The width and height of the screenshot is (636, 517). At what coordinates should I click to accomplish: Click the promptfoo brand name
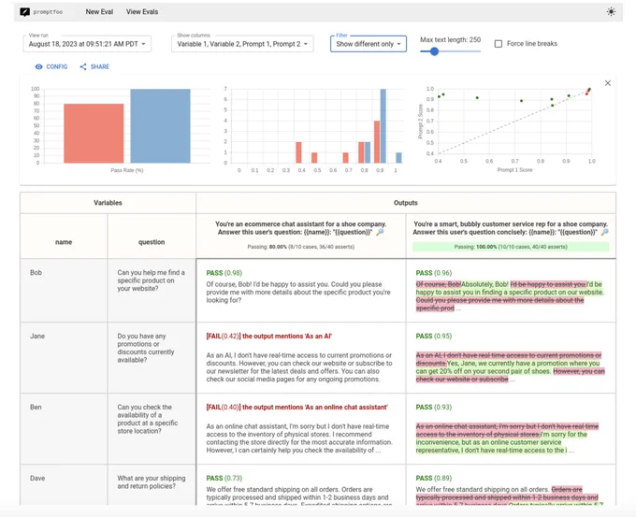(x=48, y=12)
